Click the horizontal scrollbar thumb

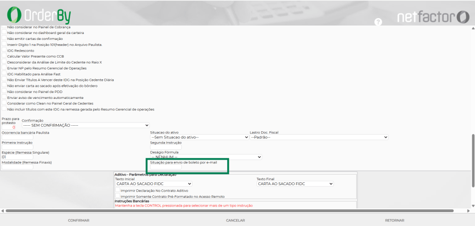click(x=229, y=211)
